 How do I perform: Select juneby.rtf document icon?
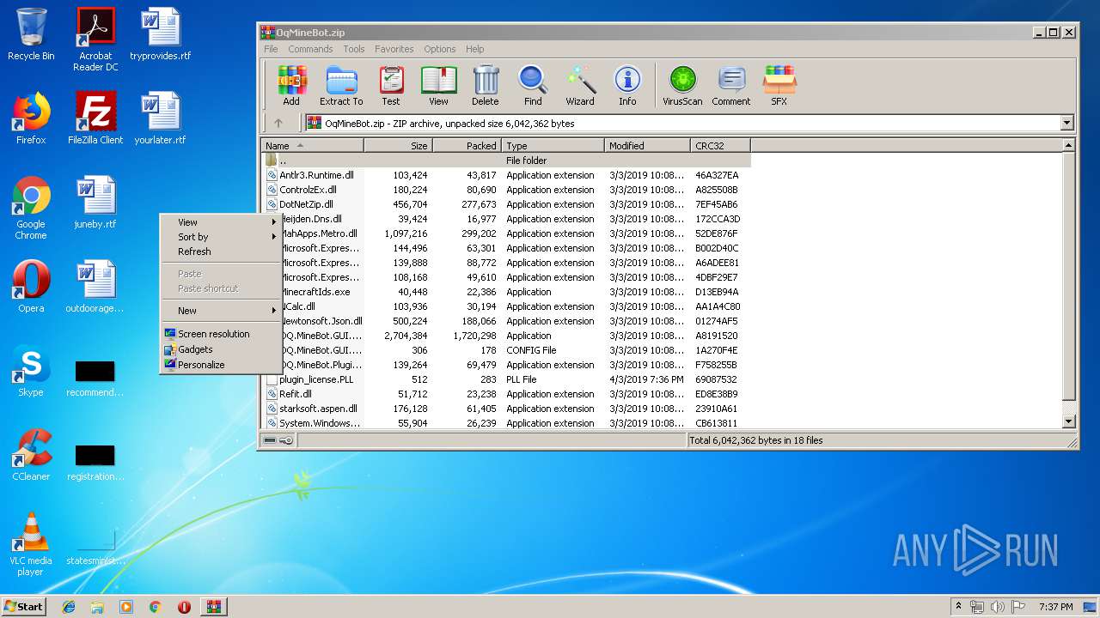point(95,203)
